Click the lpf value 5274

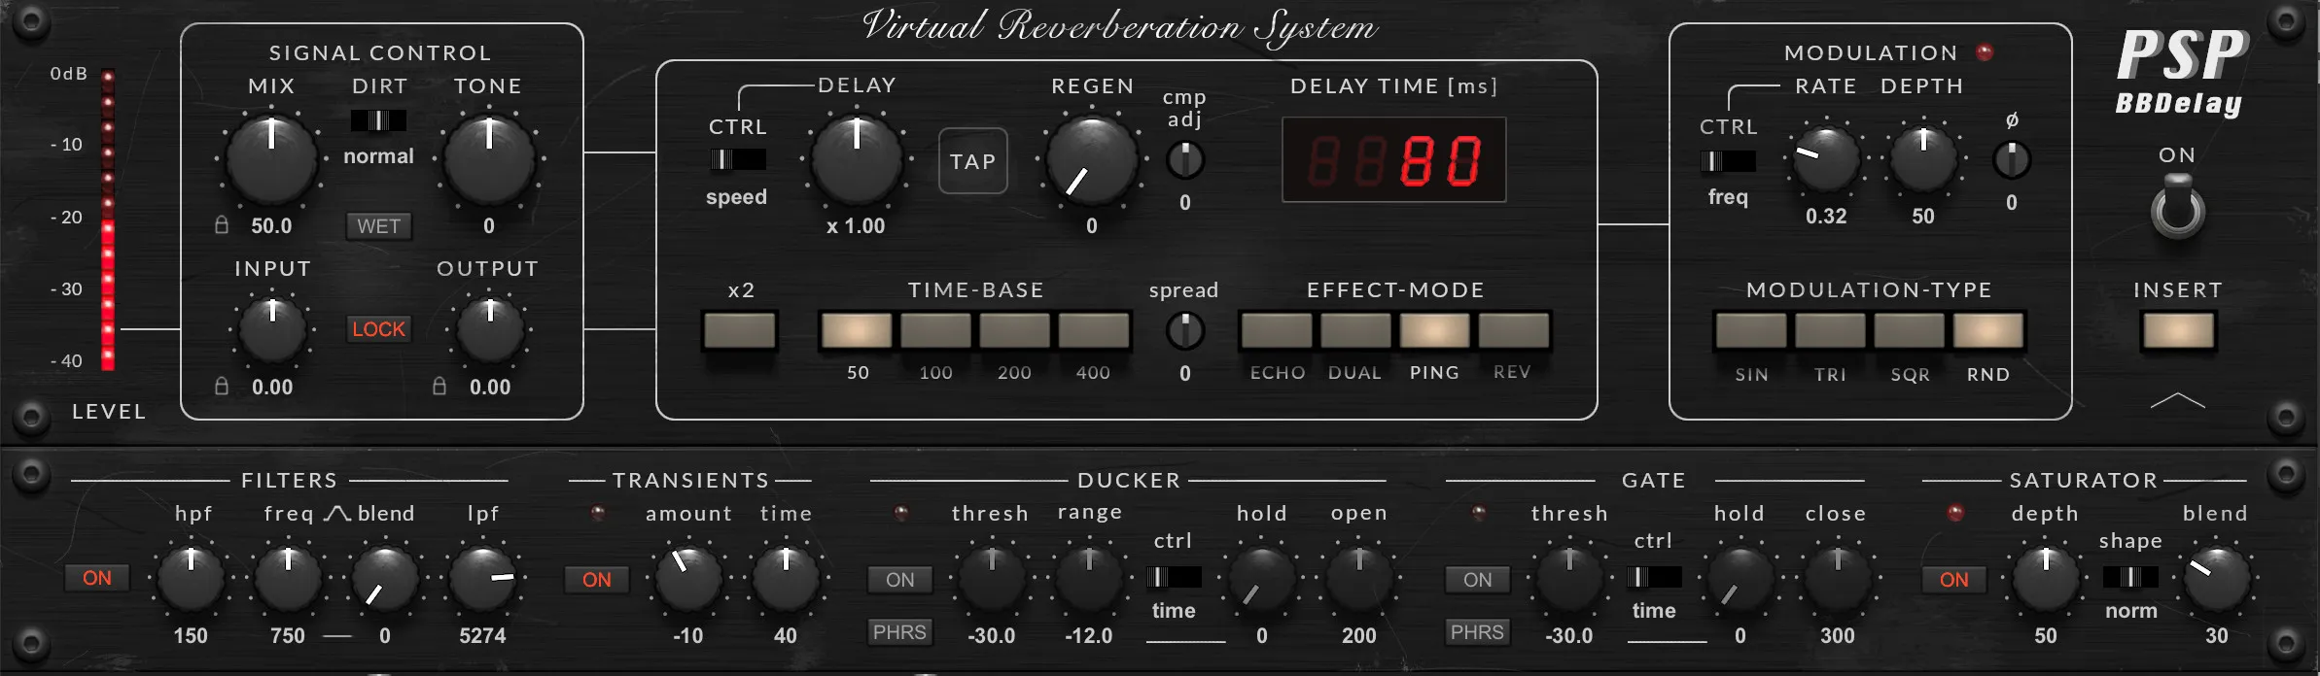coord(482,636)
